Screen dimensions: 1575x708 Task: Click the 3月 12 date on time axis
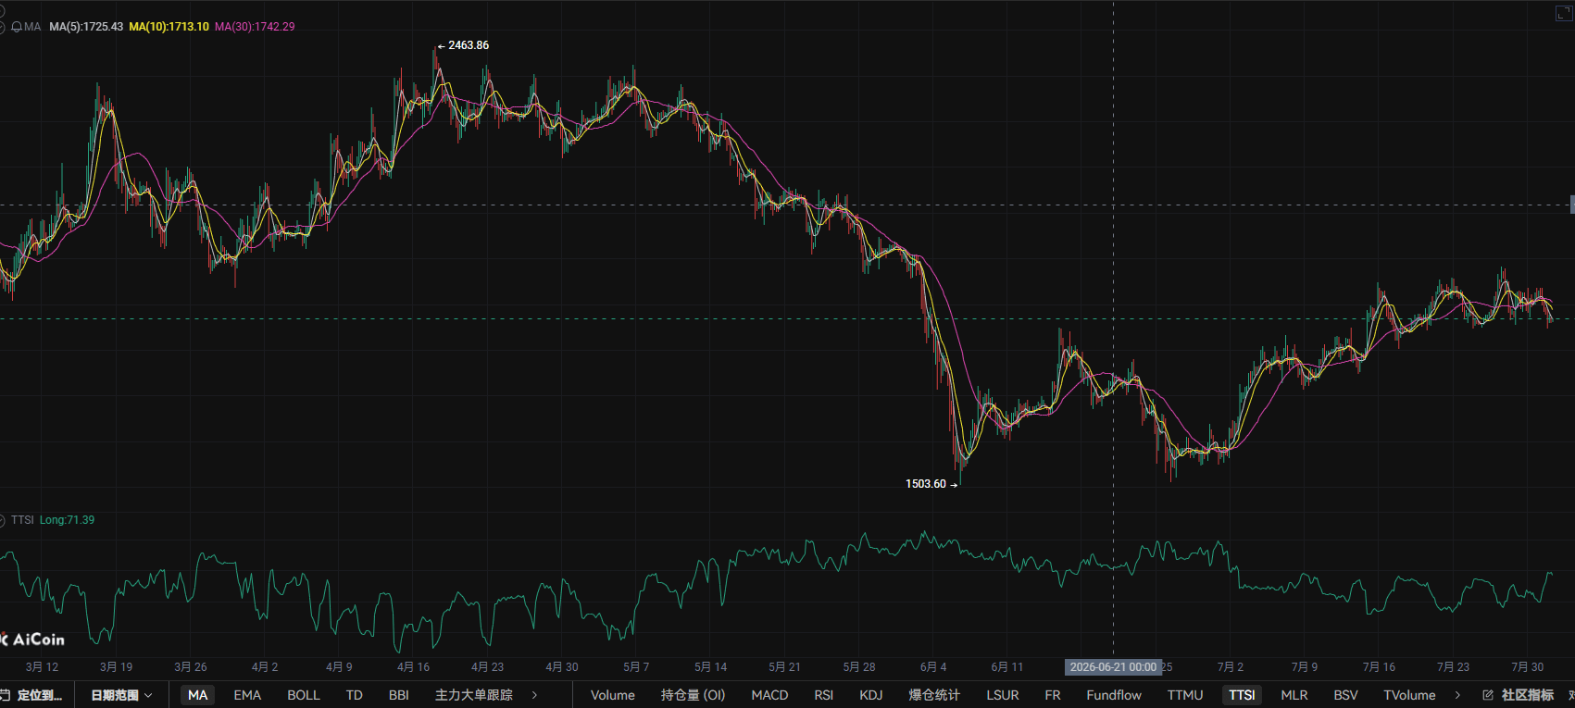click(42, 667)
